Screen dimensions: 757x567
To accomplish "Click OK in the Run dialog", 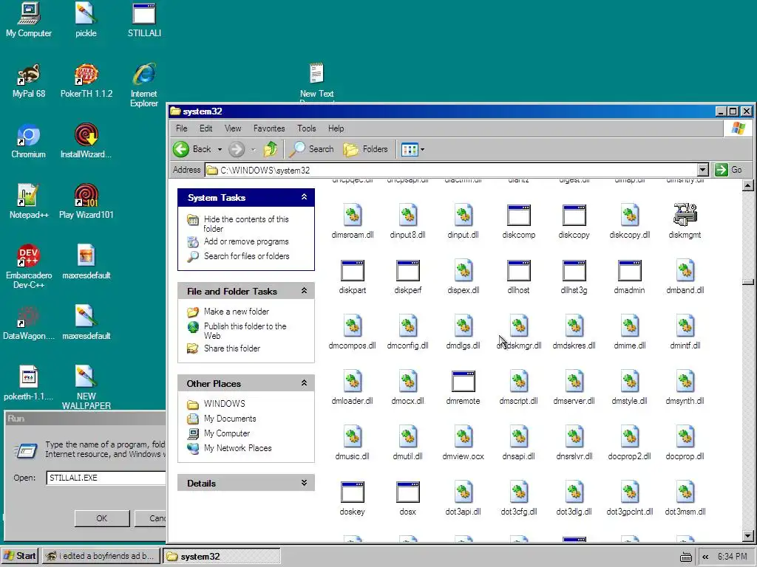I will tap(102, 518).
